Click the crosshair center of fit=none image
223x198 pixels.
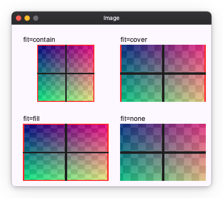point(163,152)
